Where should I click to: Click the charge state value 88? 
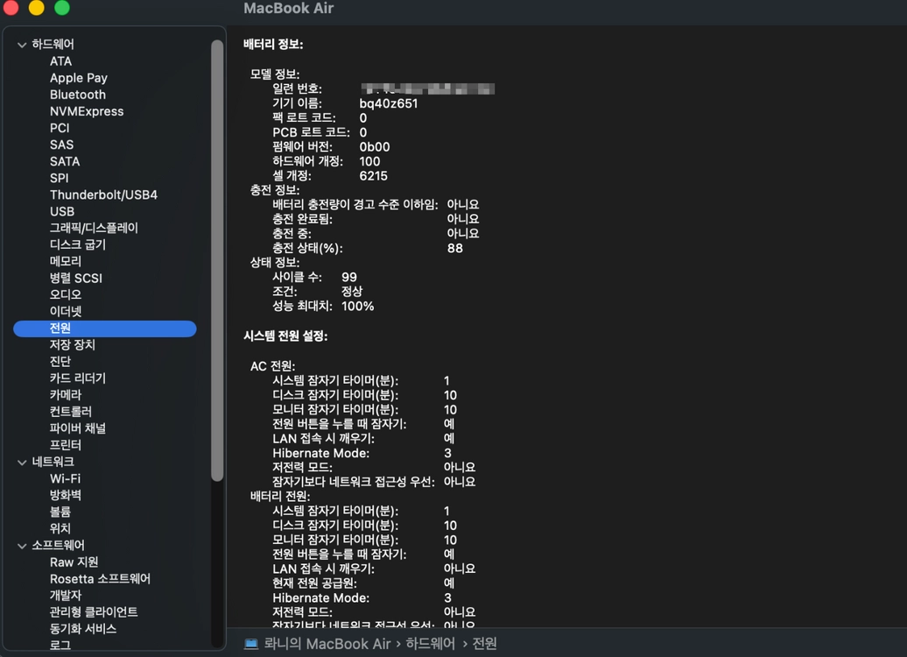[454, 248]
